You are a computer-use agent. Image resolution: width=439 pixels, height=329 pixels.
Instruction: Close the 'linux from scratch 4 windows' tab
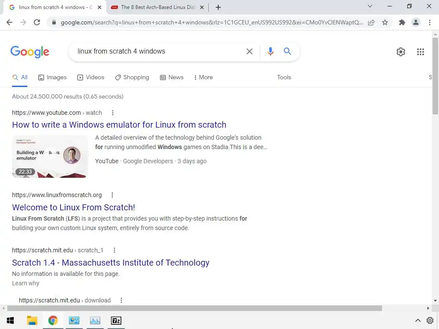click(99, 7)
